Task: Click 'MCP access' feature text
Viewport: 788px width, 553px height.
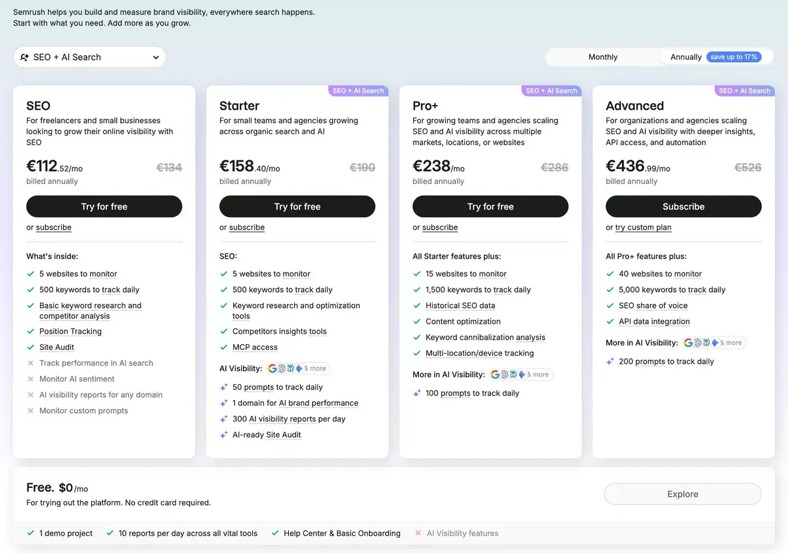Action: 255,347
